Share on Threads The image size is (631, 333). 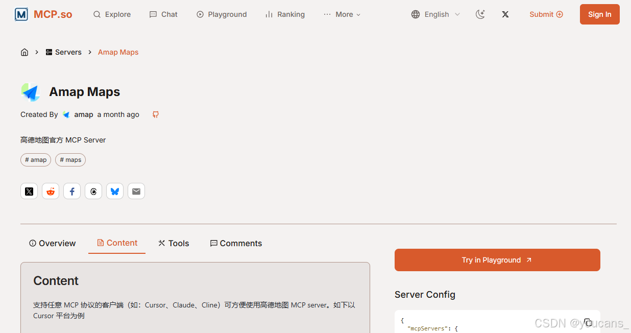point(93,192)
